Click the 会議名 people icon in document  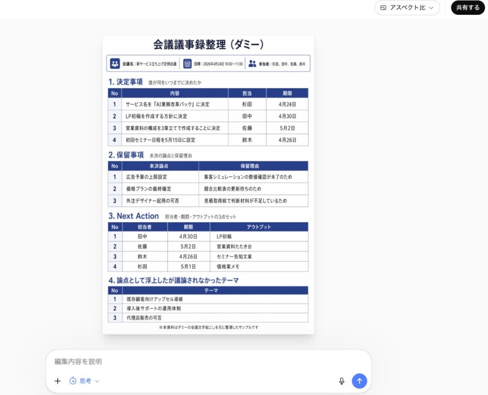click(115, 63)
